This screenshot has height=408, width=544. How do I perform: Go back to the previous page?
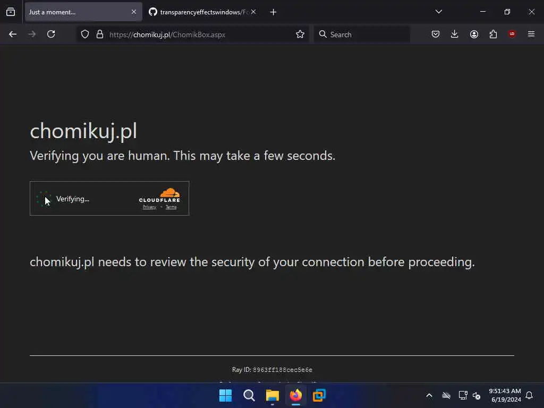point(13,35)
